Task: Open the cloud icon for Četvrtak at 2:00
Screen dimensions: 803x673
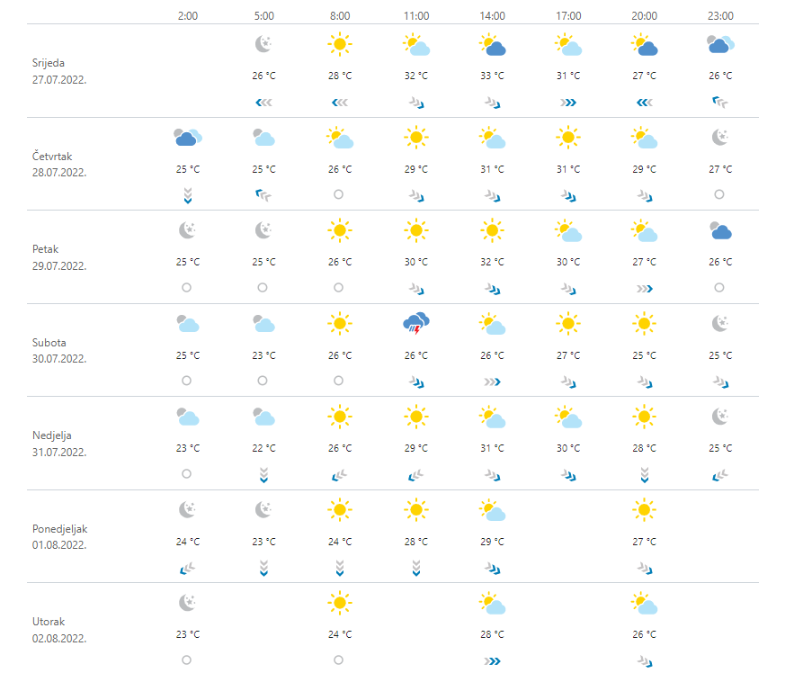Action: [187, 138]
